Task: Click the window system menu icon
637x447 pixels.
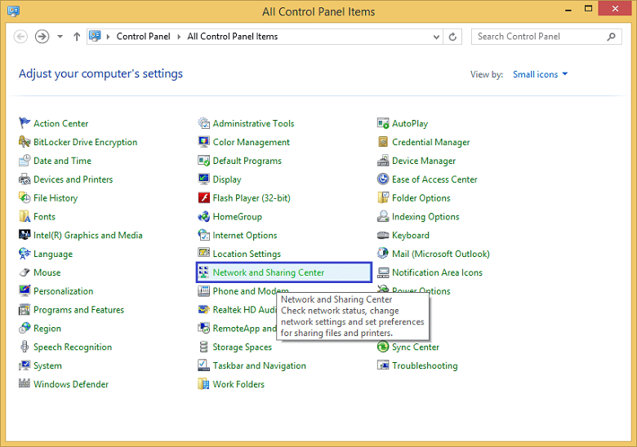Action: click(13, 11)
